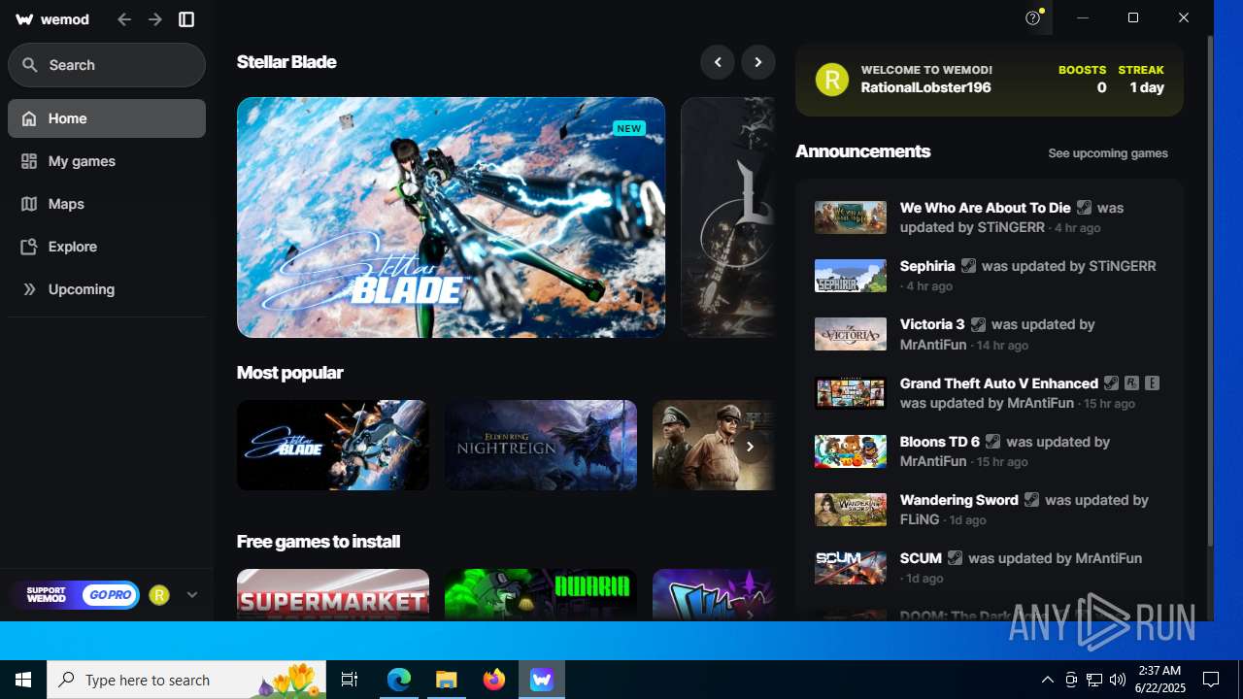The image size is (1243, 699).
Task: Click Steam icon beside Bloons TD 6
Action: [992, 441]
